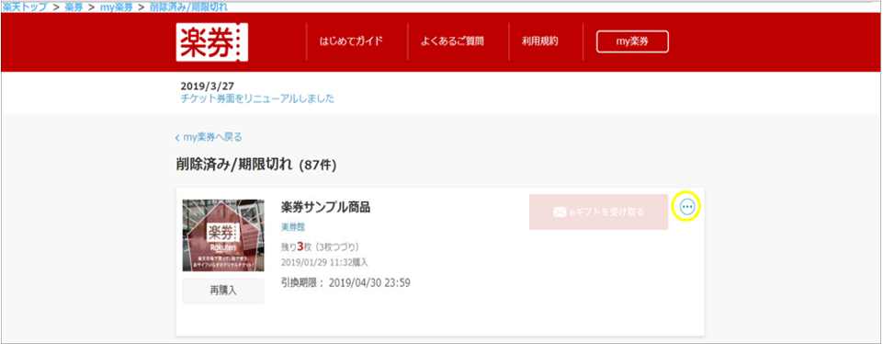Open the three-dots more options menu
The image size is (883, 344).
pos(687,207)
